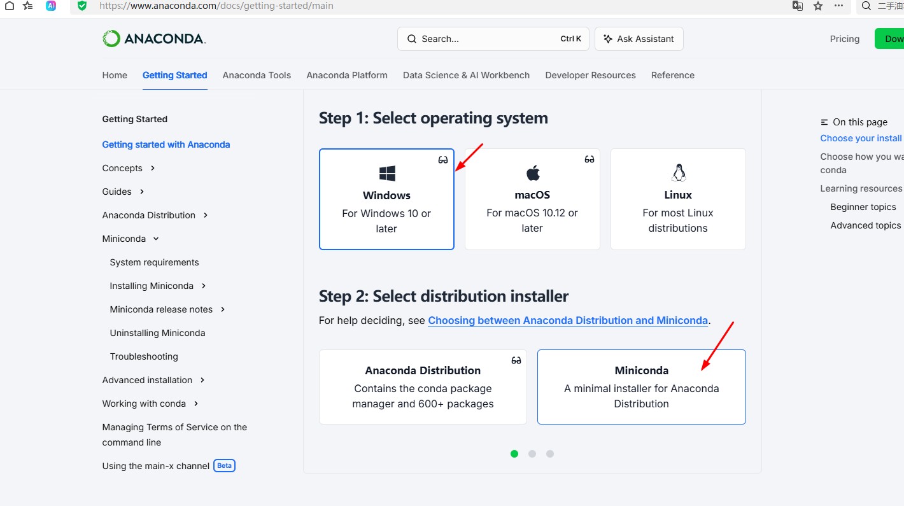
Task: Switch to the Anaconda Tools tab
Action: tap(257, 75)
